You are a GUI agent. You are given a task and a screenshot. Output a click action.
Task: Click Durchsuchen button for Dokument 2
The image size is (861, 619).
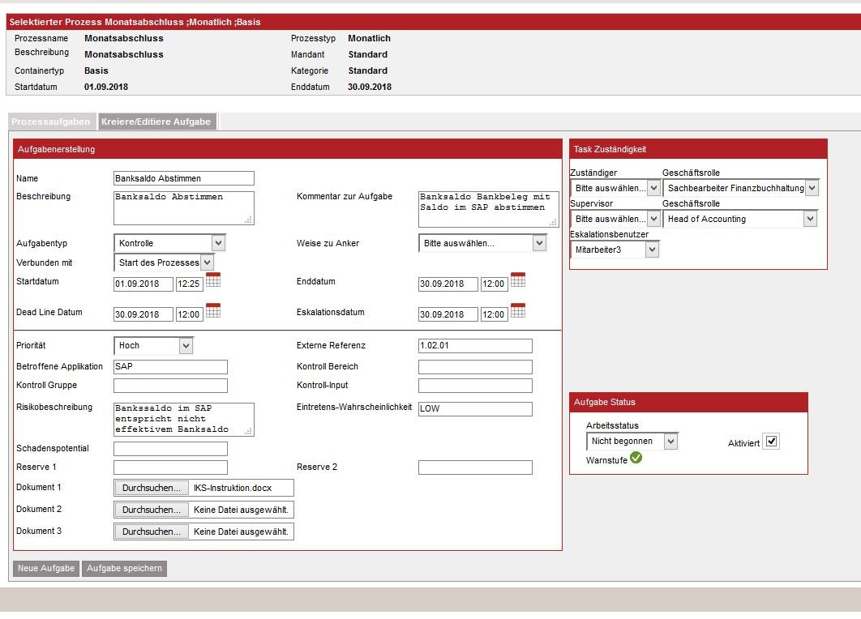(151, 510)
